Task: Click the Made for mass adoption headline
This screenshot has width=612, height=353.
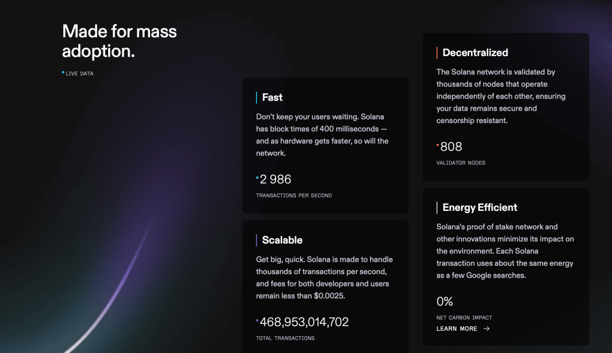Action: tap(119, 41)
